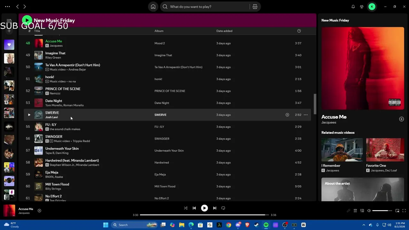Open the Nemzzz artist link
This screenshot has height=230, width=409.
click(55, 93)
